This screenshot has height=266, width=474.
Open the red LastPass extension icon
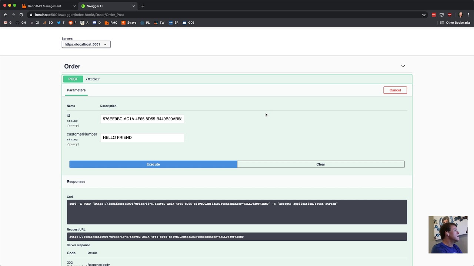coord(434,15)
